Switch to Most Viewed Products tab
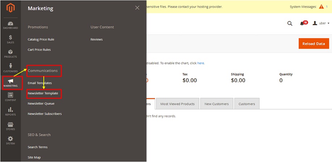 [x=178, y=104]
